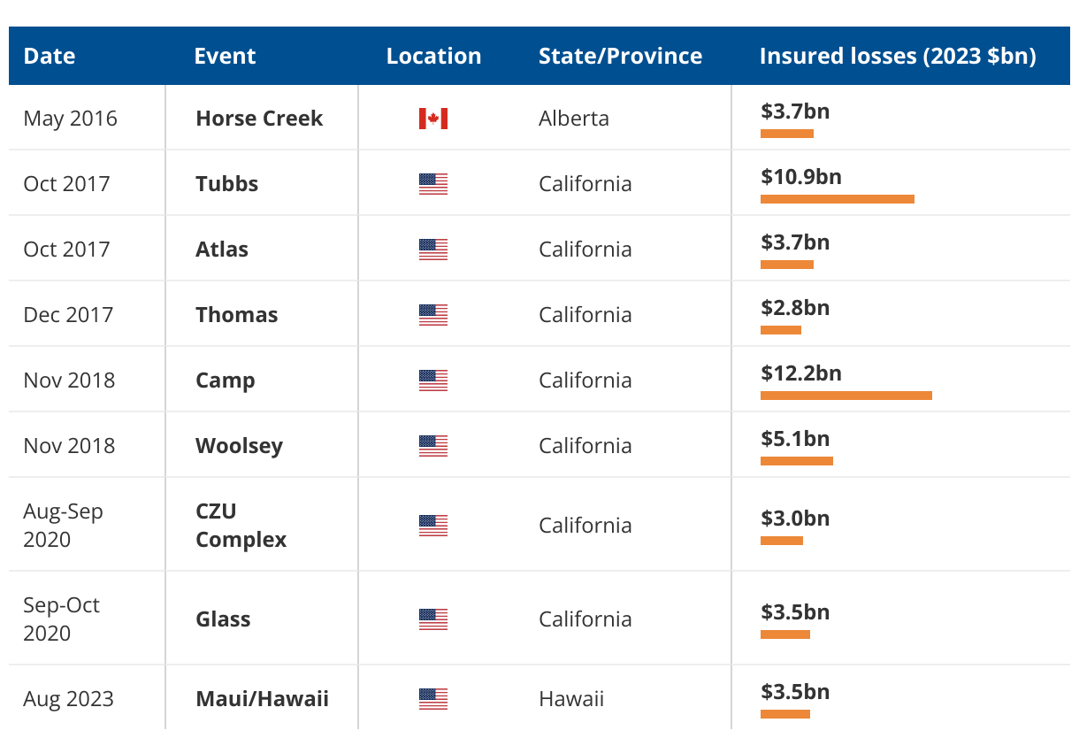This screenshot has width=1079, height=738.
Task: Click the Insured losses column header
Action: pyautogui.click(x=897, y=57)
